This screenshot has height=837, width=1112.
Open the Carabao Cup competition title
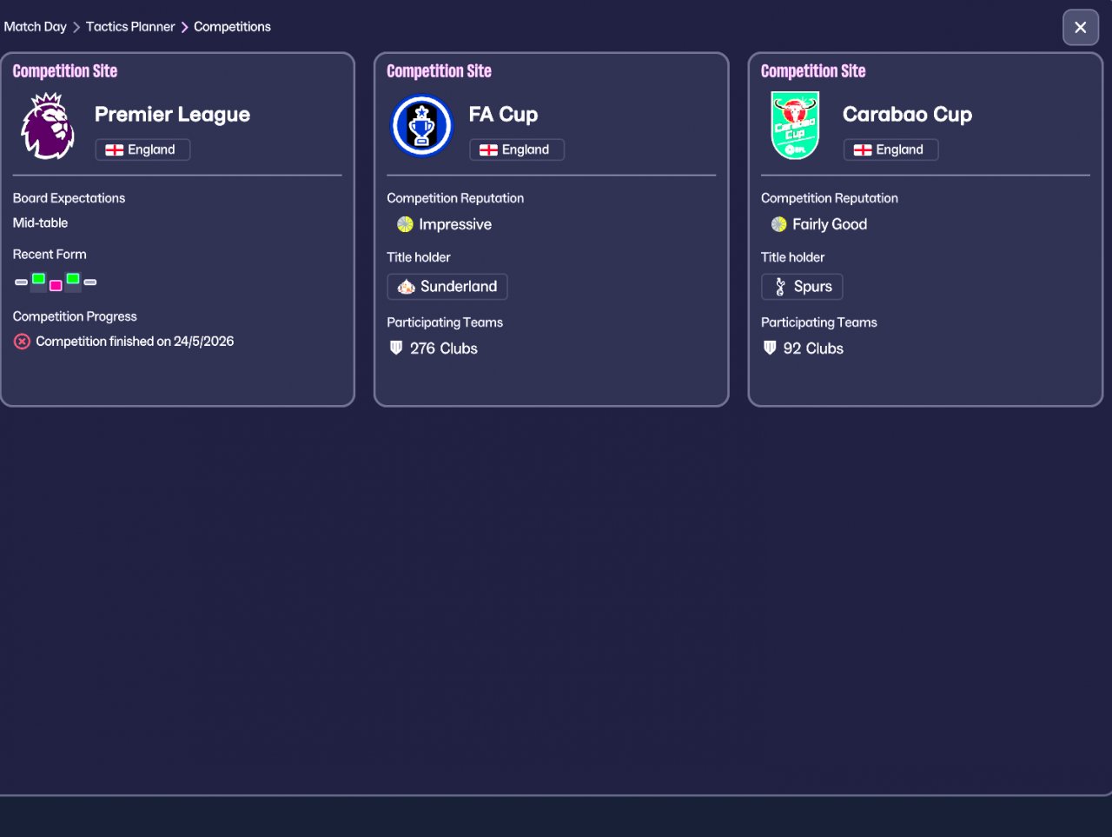click(907, 114)
